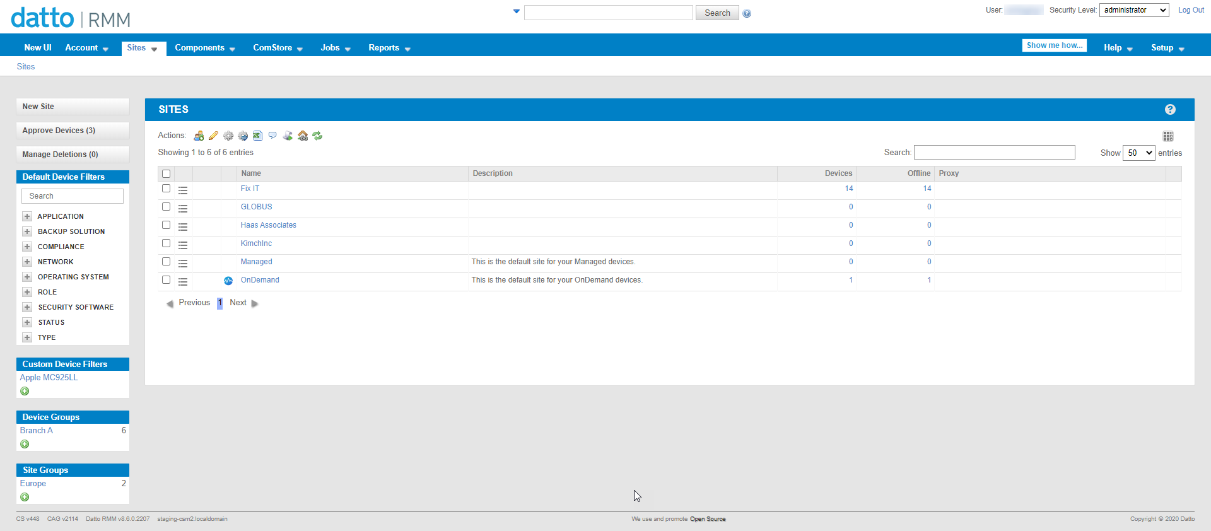The width and height of the screenshot is (1211, 531).
Task: Click the pencil edit action icon
Action: 213,136
